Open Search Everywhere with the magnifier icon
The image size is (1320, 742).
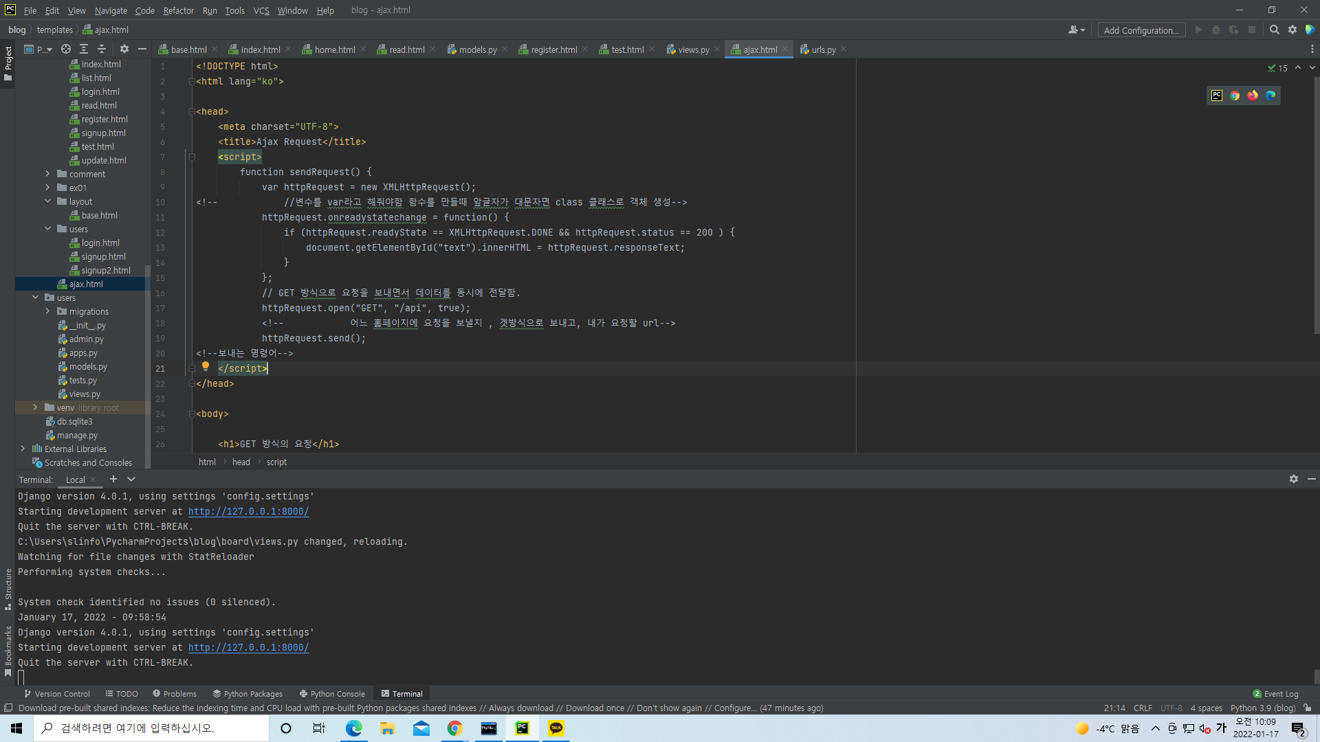(1274, 30)
